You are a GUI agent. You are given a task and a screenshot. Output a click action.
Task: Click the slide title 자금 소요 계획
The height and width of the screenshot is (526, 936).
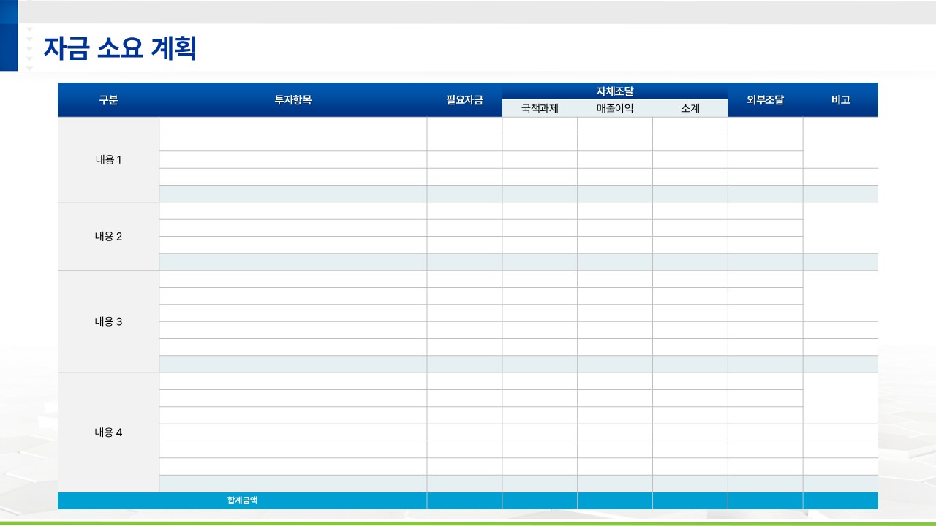(x=120, y=47)
